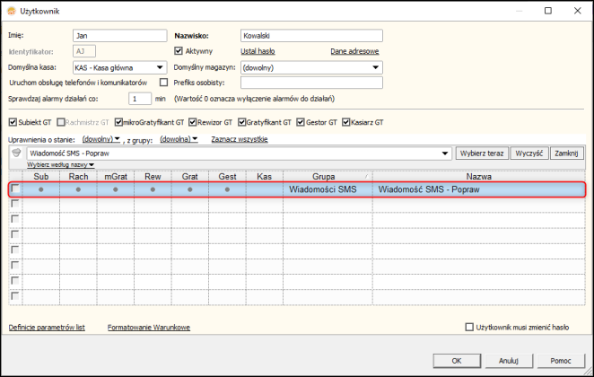Click the filter funnel icon beside the permission combo
Image resolution: width=594 pixels, height=377 pixels.
point(16,153)
